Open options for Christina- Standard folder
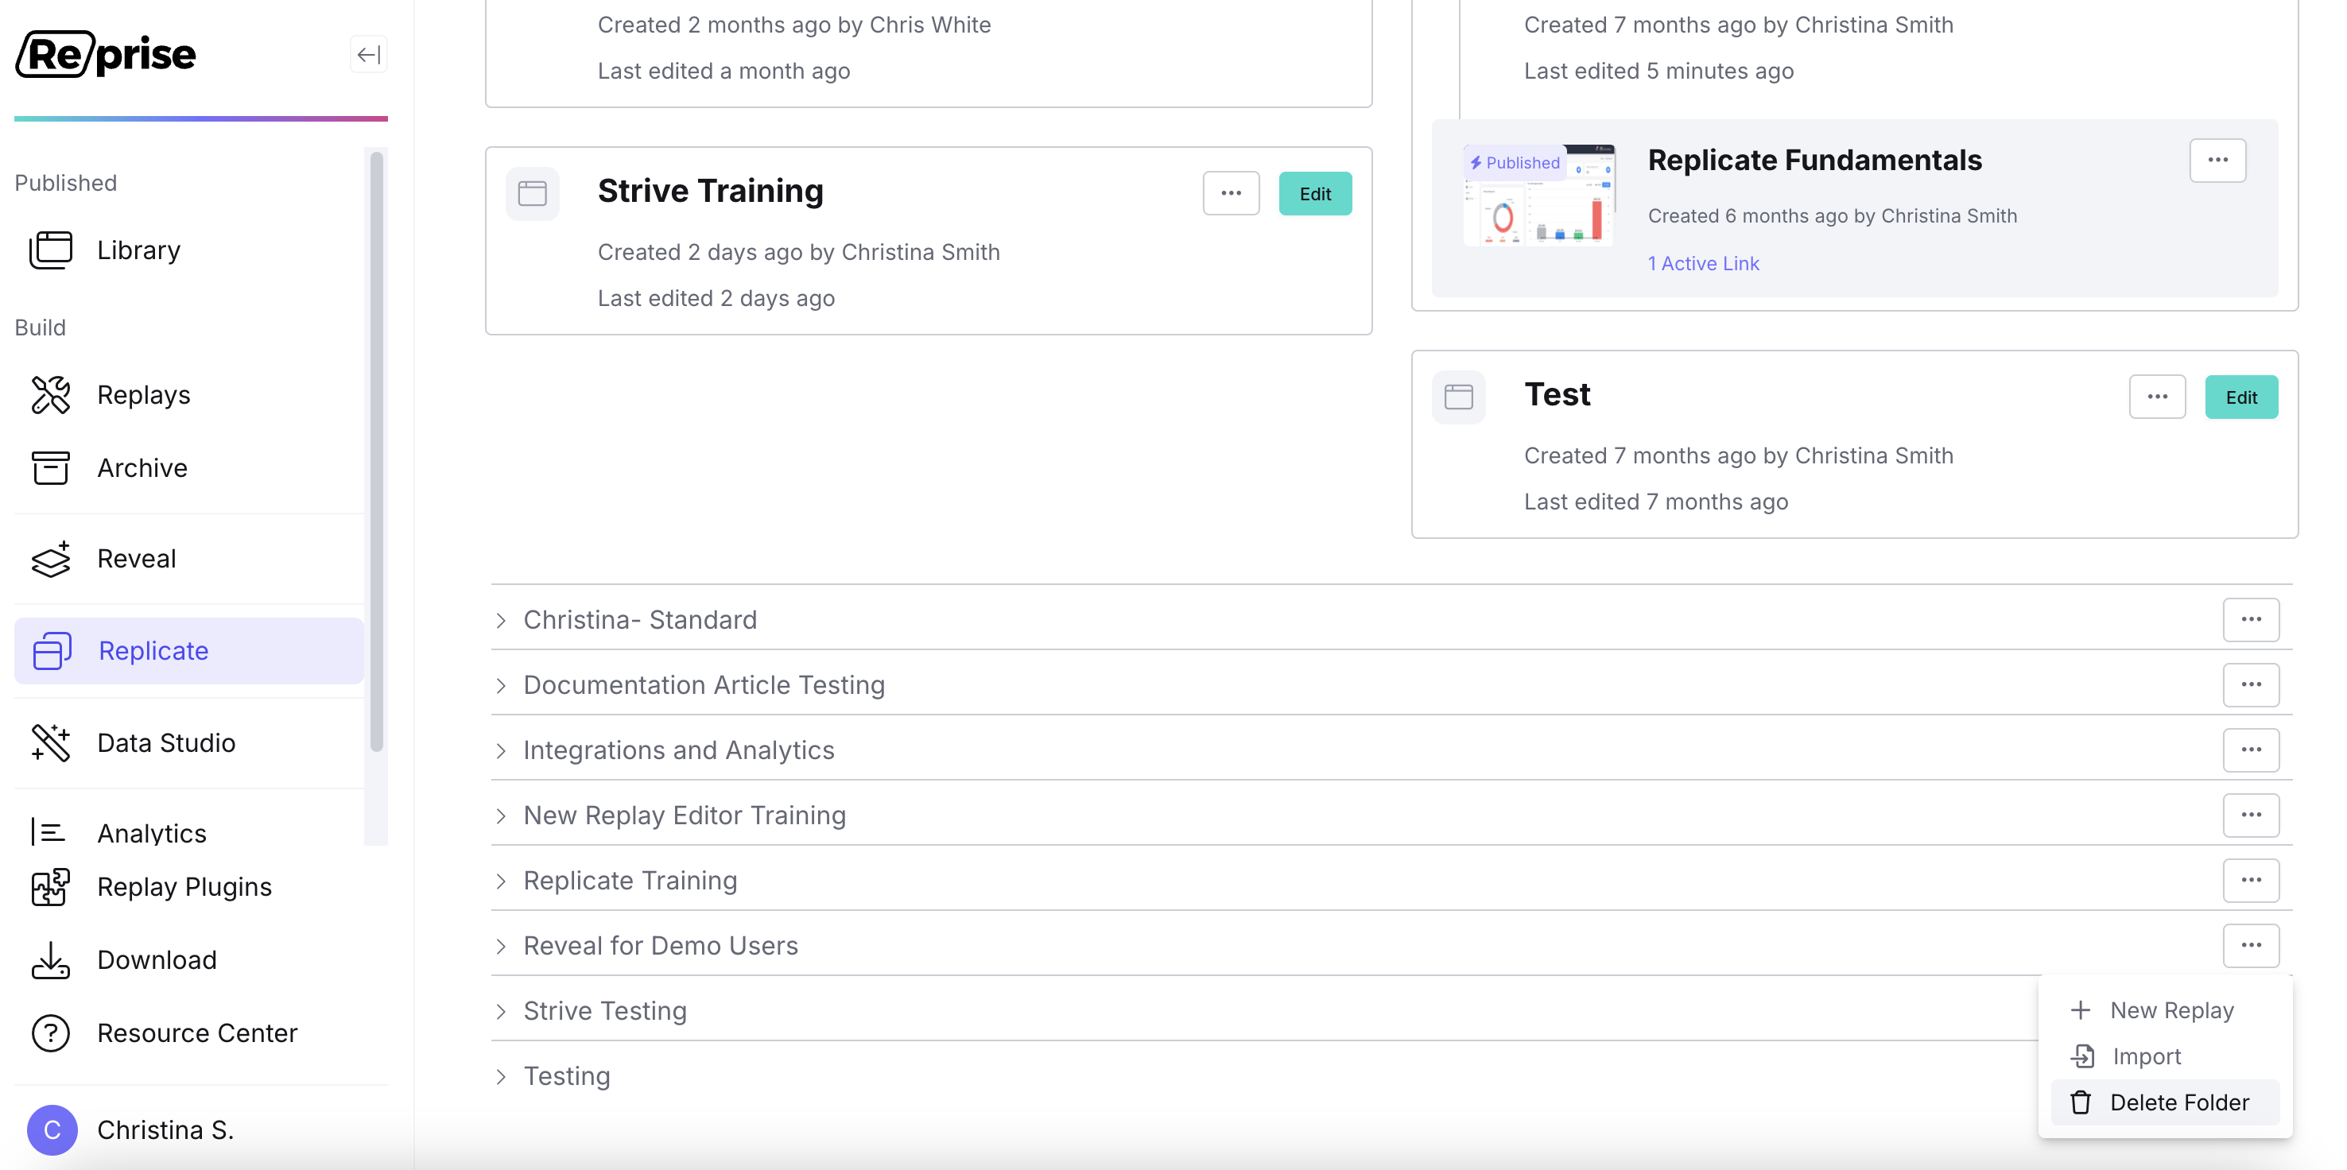 pyautogui.click(x=2251, y=619)
